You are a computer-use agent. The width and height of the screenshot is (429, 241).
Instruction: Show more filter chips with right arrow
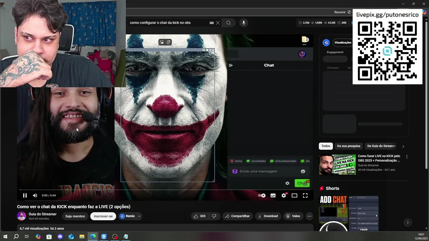tap(403, 146)
